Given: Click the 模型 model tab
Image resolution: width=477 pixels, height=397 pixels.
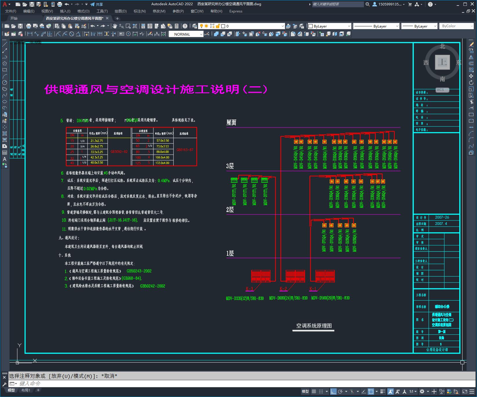Looking at the screenshot, I should click(x=11, y=390).
